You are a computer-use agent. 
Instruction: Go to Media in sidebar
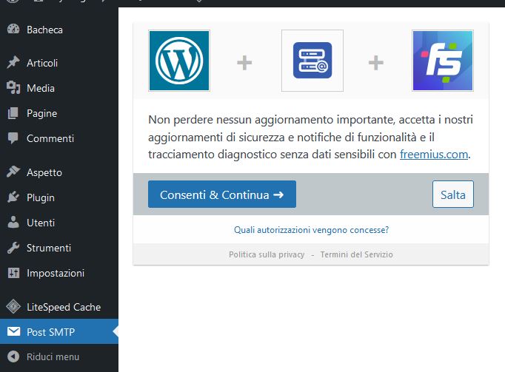pos(59,88)
